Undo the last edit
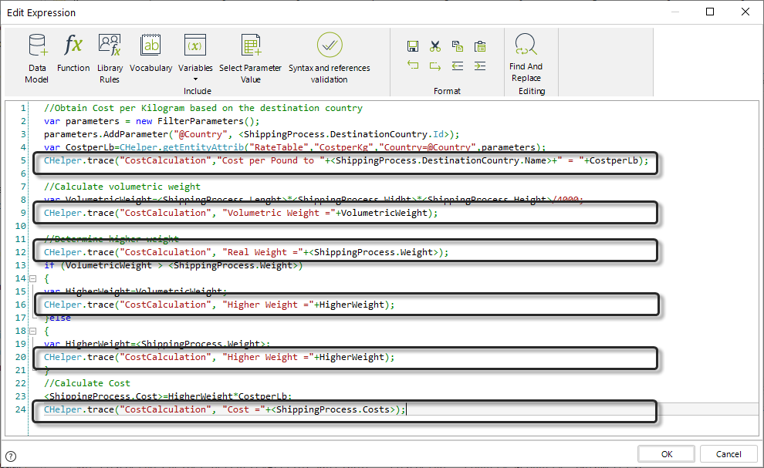 coord(413,66)
